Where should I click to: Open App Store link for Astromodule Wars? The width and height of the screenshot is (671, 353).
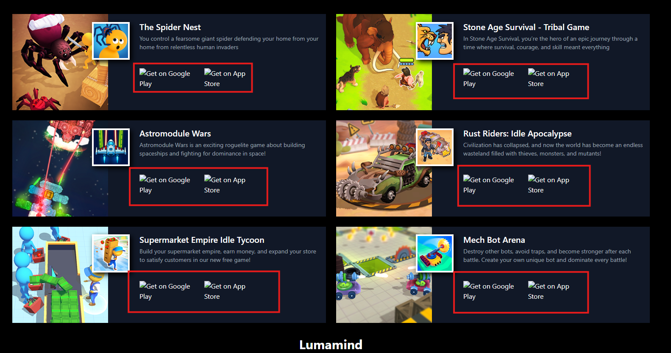[x=225, y=185]
